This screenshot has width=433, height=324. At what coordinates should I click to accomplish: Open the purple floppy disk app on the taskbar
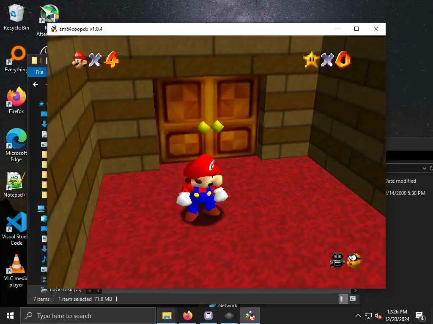[208, 316]
